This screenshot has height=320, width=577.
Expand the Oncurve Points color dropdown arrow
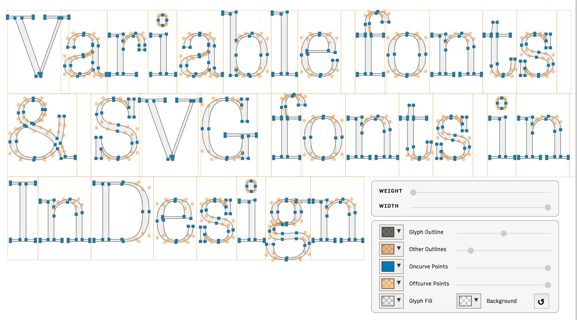(399, 266)
